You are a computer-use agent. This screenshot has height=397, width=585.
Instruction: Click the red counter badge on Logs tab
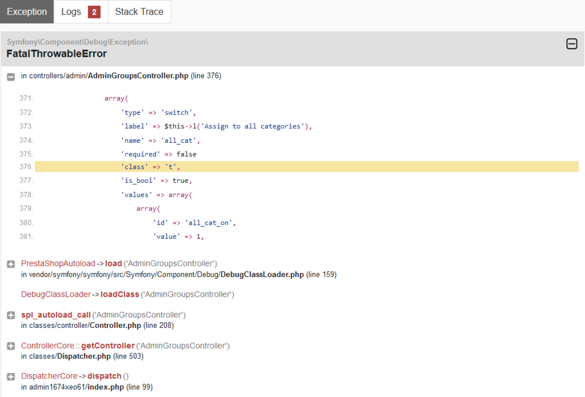tap(94, 11)
